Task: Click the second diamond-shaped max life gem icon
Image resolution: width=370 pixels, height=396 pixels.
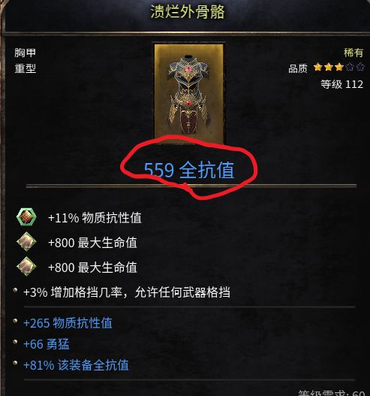Action: [26, 267]
